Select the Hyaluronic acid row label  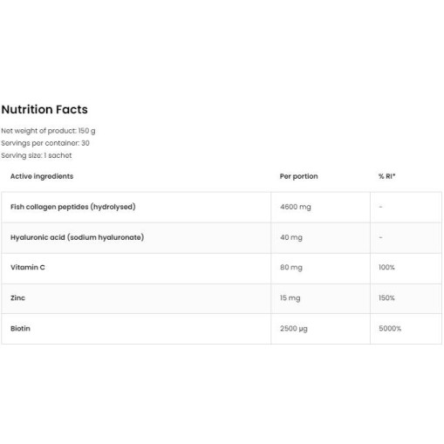[x=78, y=237]
